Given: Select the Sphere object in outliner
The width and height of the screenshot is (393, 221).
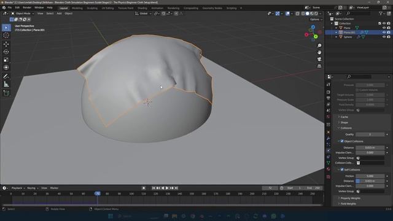Looking at the screenshot, I should click(x=348, y=37).
